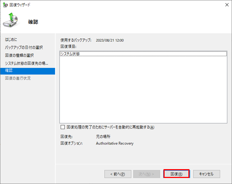This screenshot has width=232, height=184.
Task: Click the 回復オプション label
Action: point(71,143)
